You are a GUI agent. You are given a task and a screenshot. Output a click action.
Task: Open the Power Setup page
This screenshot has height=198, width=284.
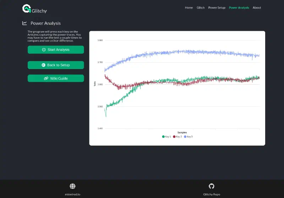coord(217,7)
